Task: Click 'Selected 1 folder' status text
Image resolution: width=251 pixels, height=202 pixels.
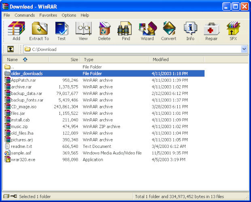Action: coord(35,196)
